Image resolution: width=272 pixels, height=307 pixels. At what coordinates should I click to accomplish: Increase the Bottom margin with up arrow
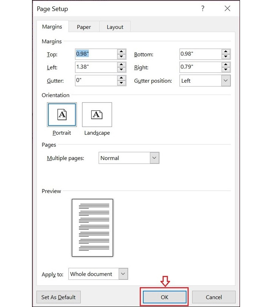click(226, 51)
